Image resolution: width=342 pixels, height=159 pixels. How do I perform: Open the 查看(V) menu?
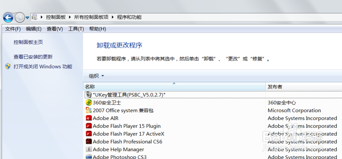pos(55,29)
